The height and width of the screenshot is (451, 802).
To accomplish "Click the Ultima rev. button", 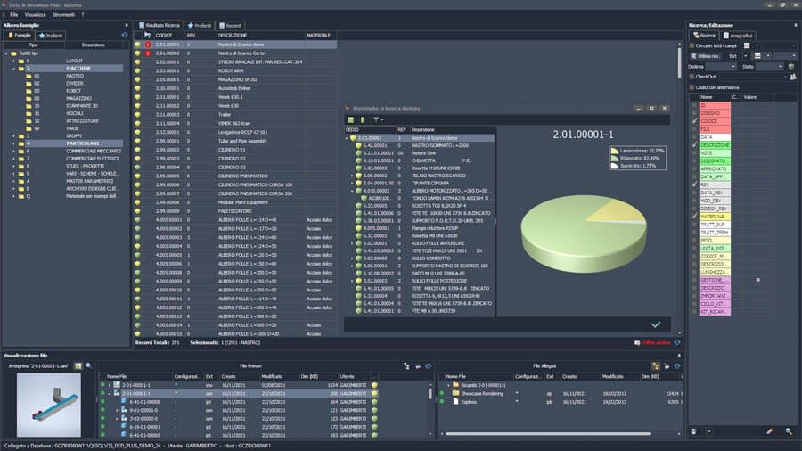I will point(706,56).
